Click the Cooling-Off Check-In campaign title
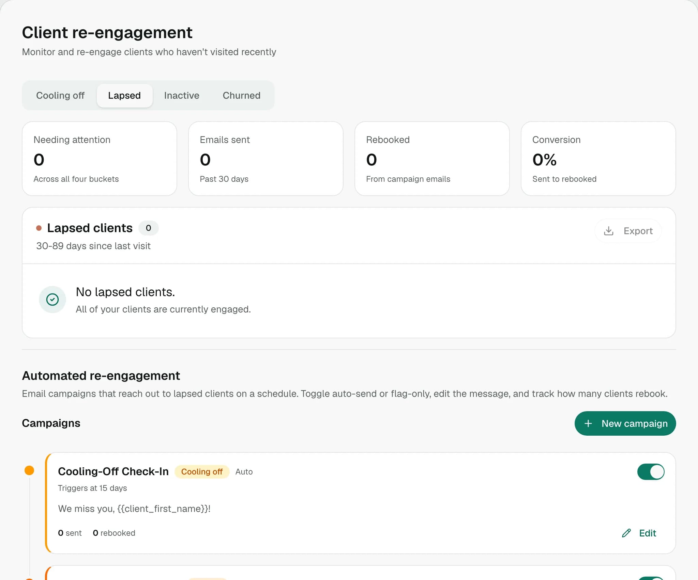Screen dimensions: 698x580 [113, 471]
